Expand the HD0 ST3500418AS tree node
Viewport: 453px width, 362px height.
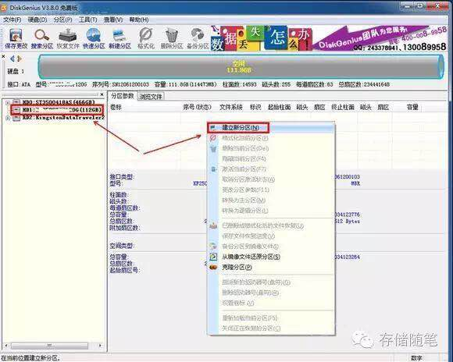point(8,102)
